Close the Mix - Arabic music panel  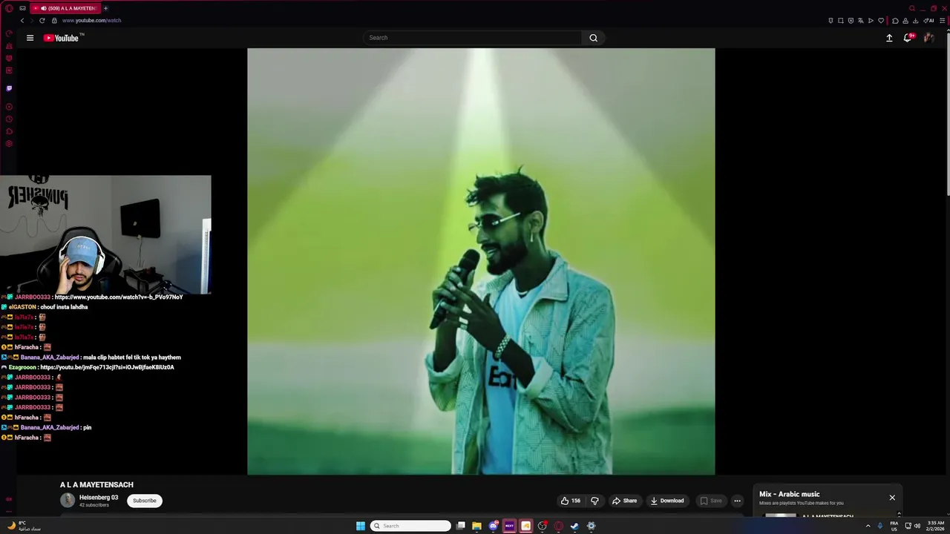pos(892,498)
